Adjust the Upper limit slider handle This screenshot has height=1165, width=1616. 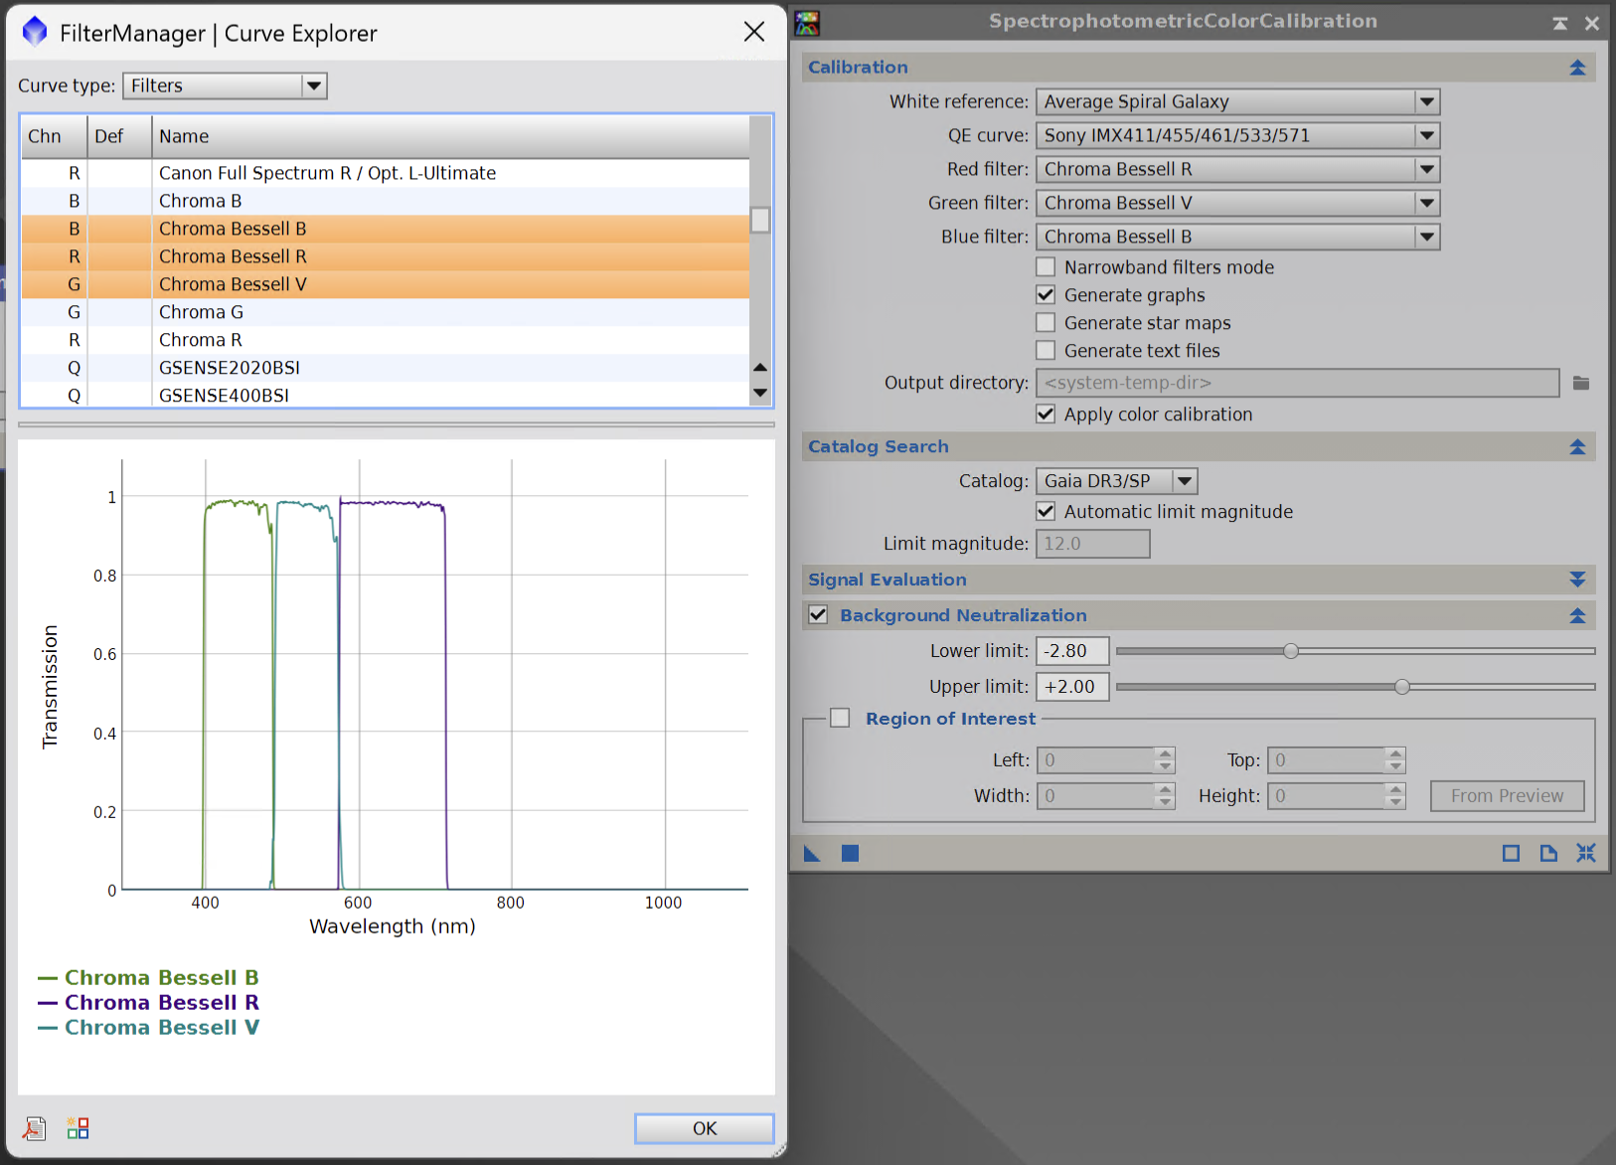tap(1402, 687)
